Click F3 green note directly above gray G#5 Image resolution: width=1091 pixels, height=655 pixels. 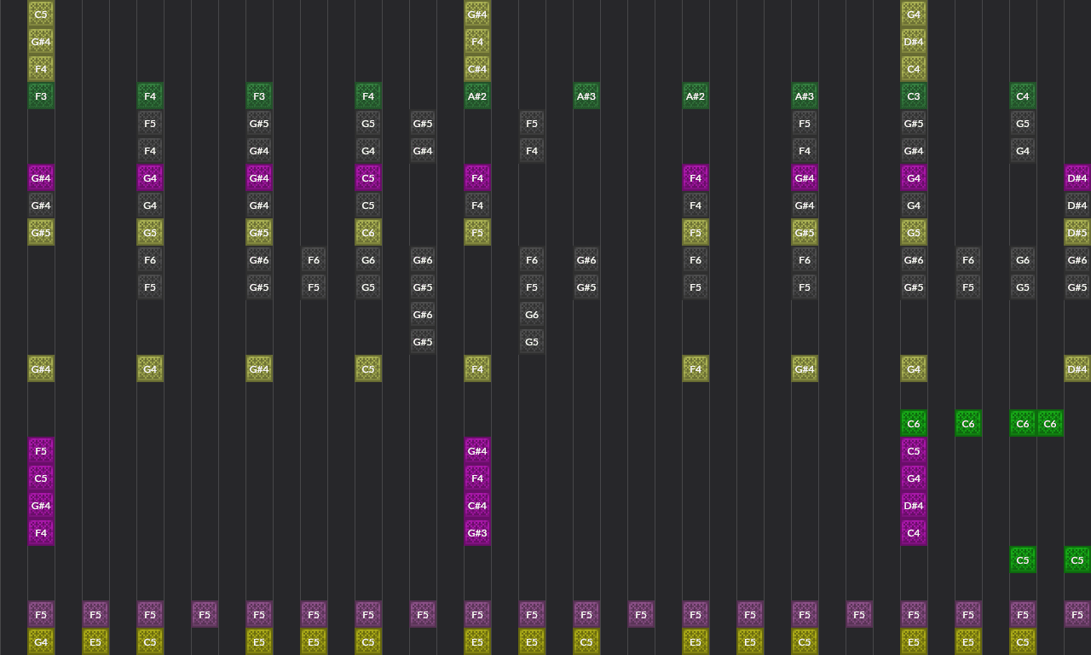(x=259, y=96)
